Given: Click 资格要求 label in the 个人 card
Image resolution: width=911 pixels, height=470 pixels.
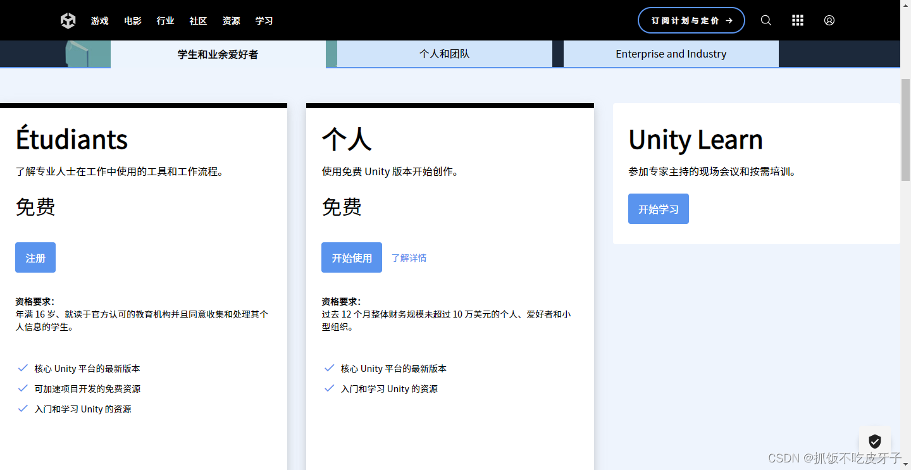Looking at the screenshot, I should (x=341, y=302).
